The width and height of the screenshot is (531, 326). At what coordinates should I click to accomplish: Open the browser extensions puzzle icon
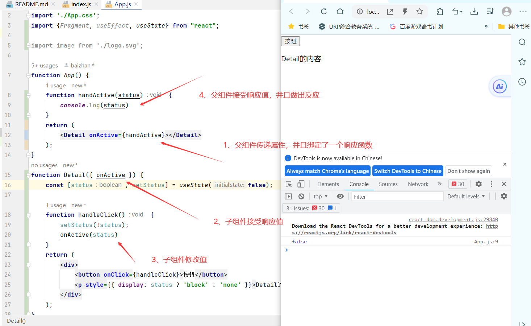[x=440, y=12]
